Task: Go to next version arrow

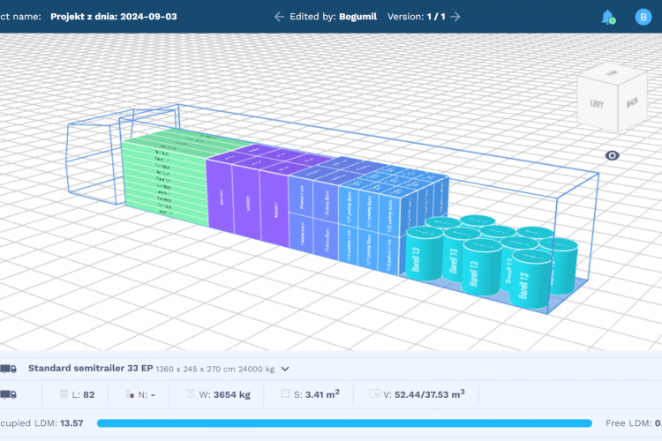Action: point(455,17)
